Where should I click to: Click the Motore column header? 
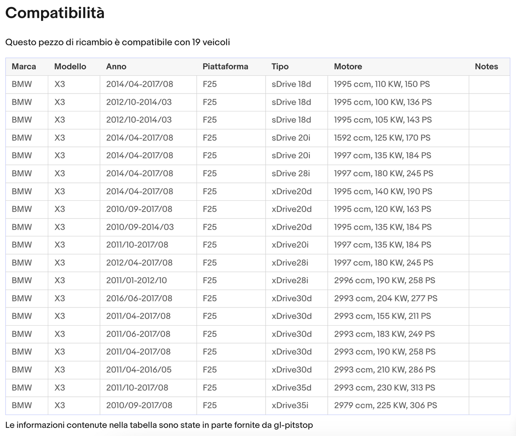[x=348, y=66]
